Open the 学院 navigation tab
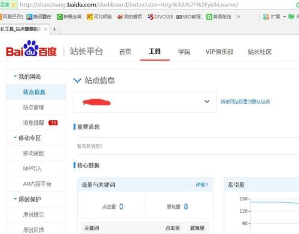This screenshot has height=234, width=299. coord(184,52)
